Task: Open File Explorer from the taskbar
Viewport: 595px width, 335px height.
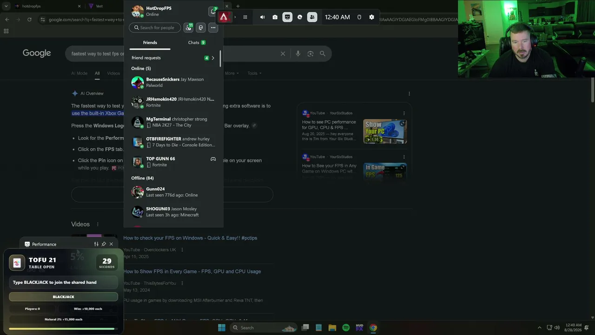Action: [332, 328]
